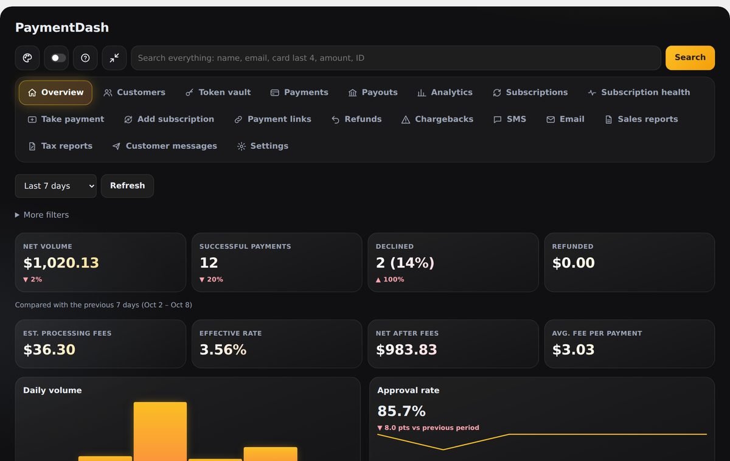The height and width of the screenshot is (461, 730).
Task: Go to the Token vault tab
Action: click(218, 92)
